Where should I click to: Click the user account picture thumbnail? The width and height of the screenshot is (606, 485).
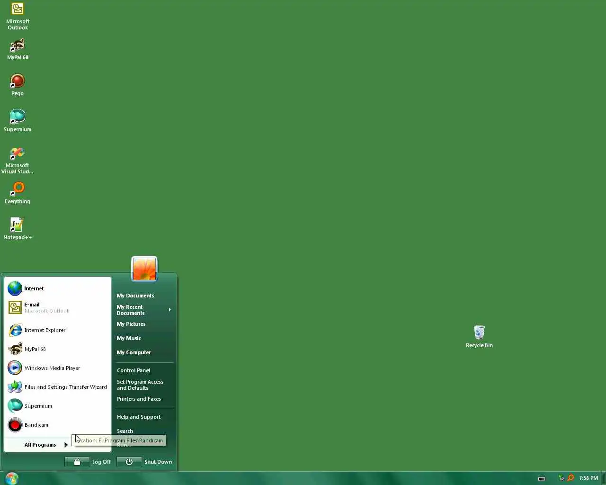pos(144,269)
